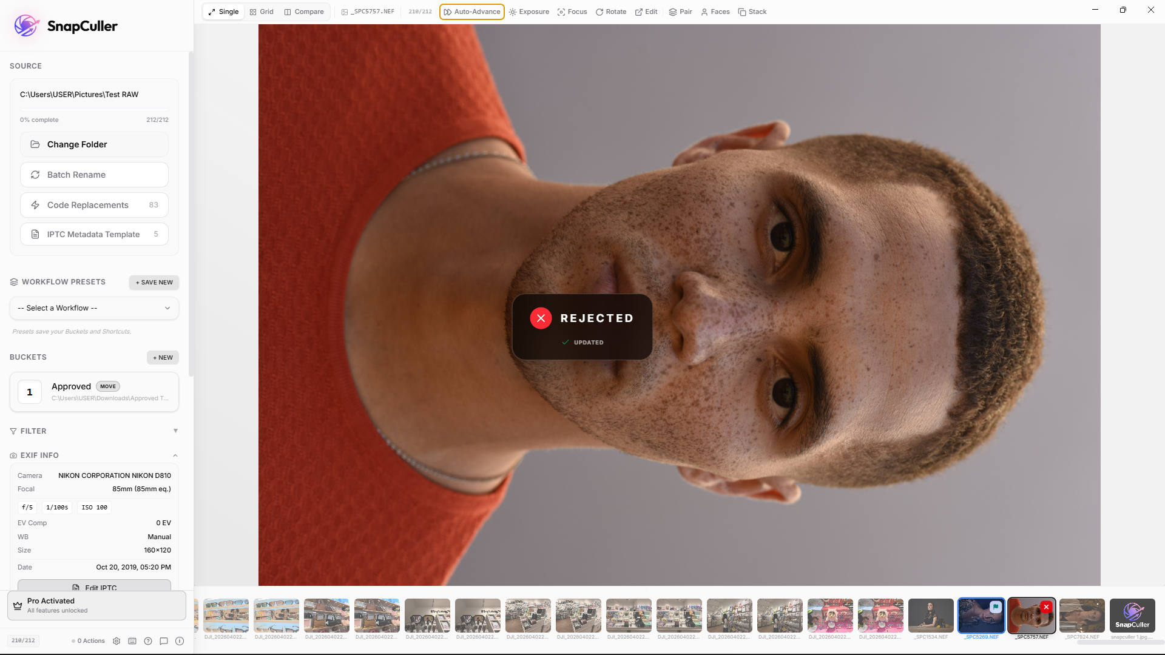This screenshot has width=1165, height=655.
Task: Click the NIKON D810 camera value
Action: tap(115, 475)
